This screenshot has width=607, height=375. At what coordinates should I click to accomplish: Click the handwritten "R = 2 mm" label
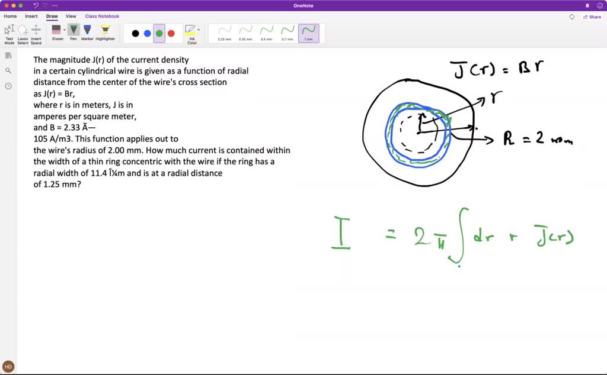[x=538, y=138]
